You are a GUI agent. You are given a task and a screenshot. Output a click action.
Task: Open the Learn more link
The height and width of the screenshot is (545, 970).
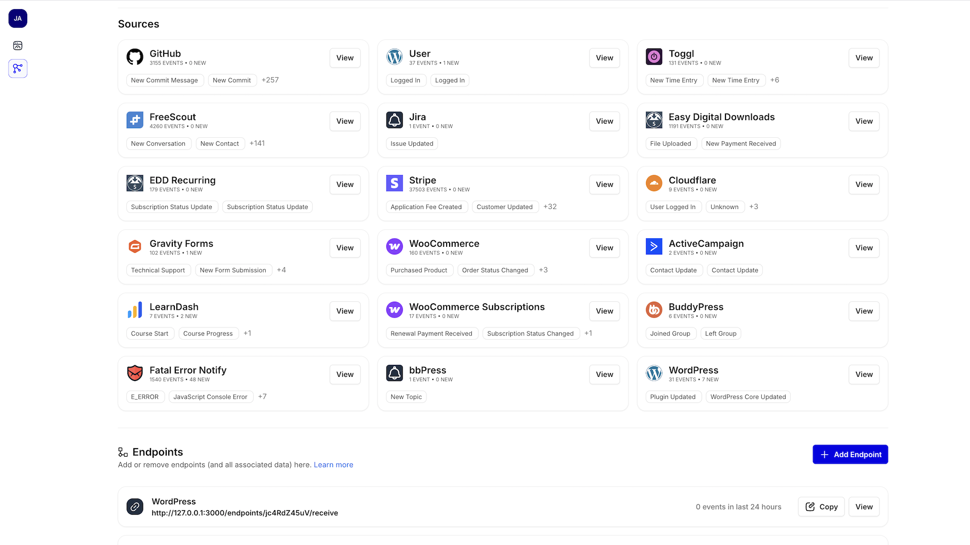333,465
